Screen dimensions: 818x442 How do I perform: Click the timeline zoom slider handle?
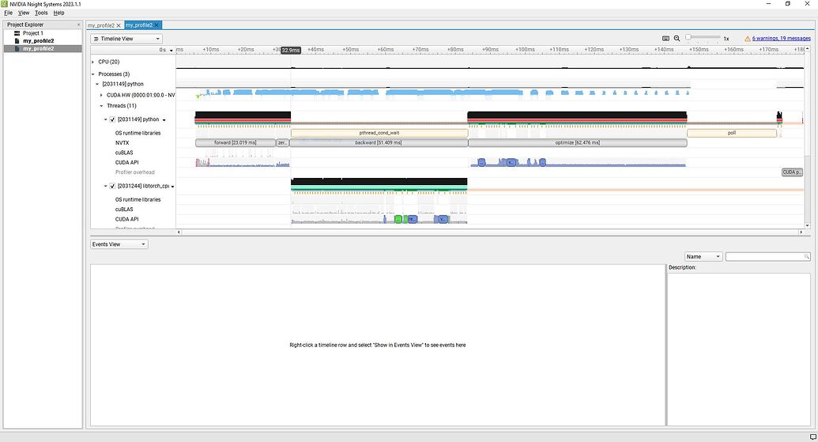tap(688, 38)
